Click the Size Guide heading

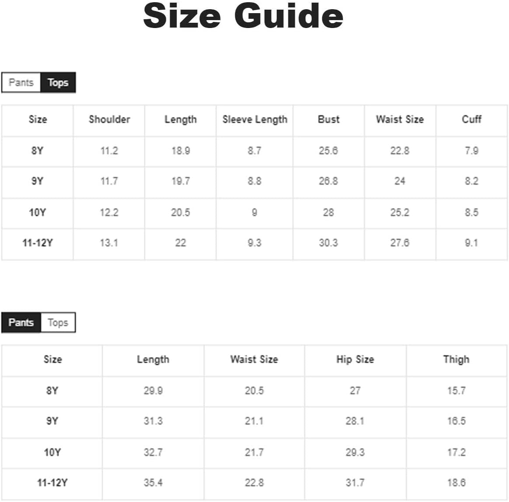click(243, 16)
